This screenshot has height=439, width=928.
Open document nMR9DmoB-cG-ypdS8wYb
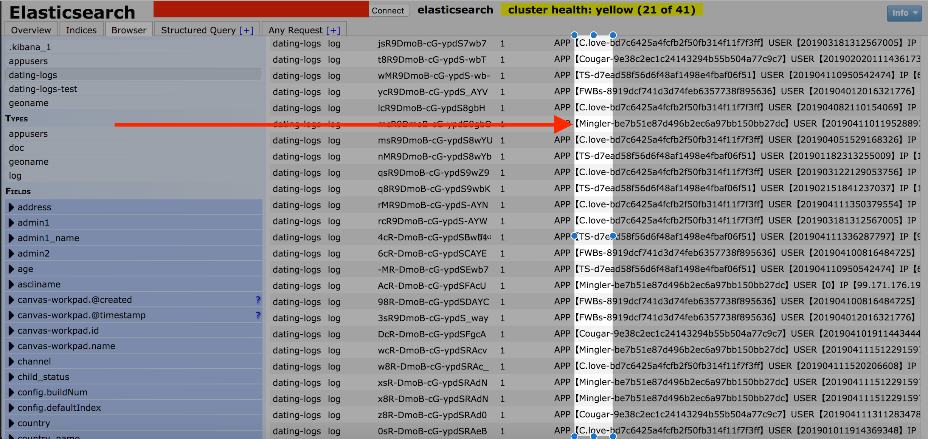tap(435, 156)
